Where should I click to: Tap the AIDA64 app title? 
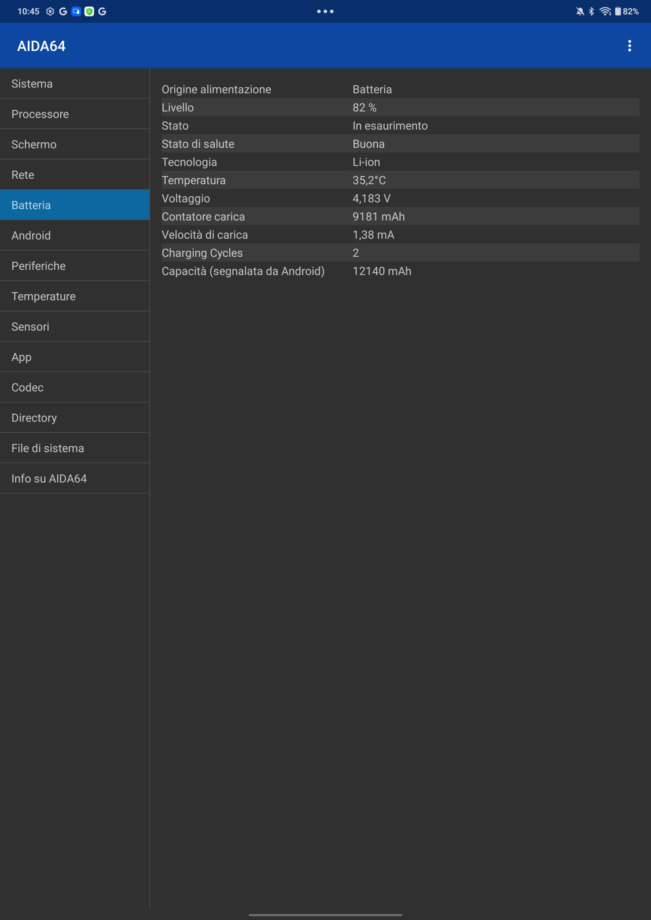tap(41, 46)
